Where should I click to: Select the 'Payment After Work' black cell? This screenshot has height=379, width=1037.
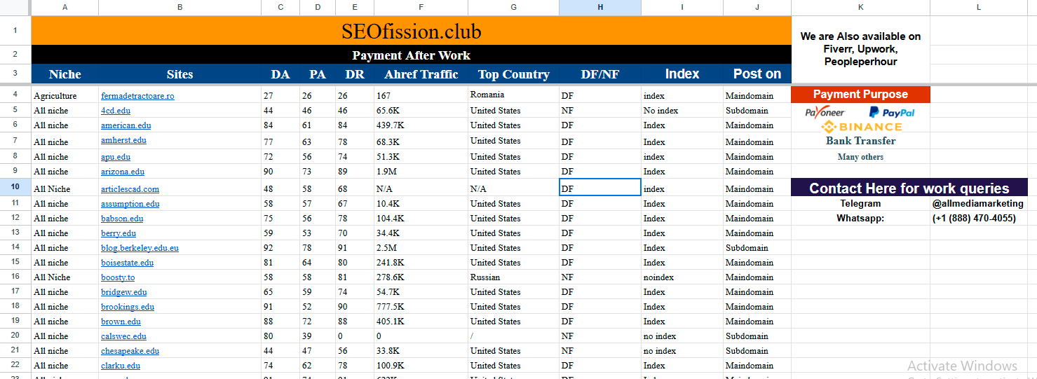[411, 55]
